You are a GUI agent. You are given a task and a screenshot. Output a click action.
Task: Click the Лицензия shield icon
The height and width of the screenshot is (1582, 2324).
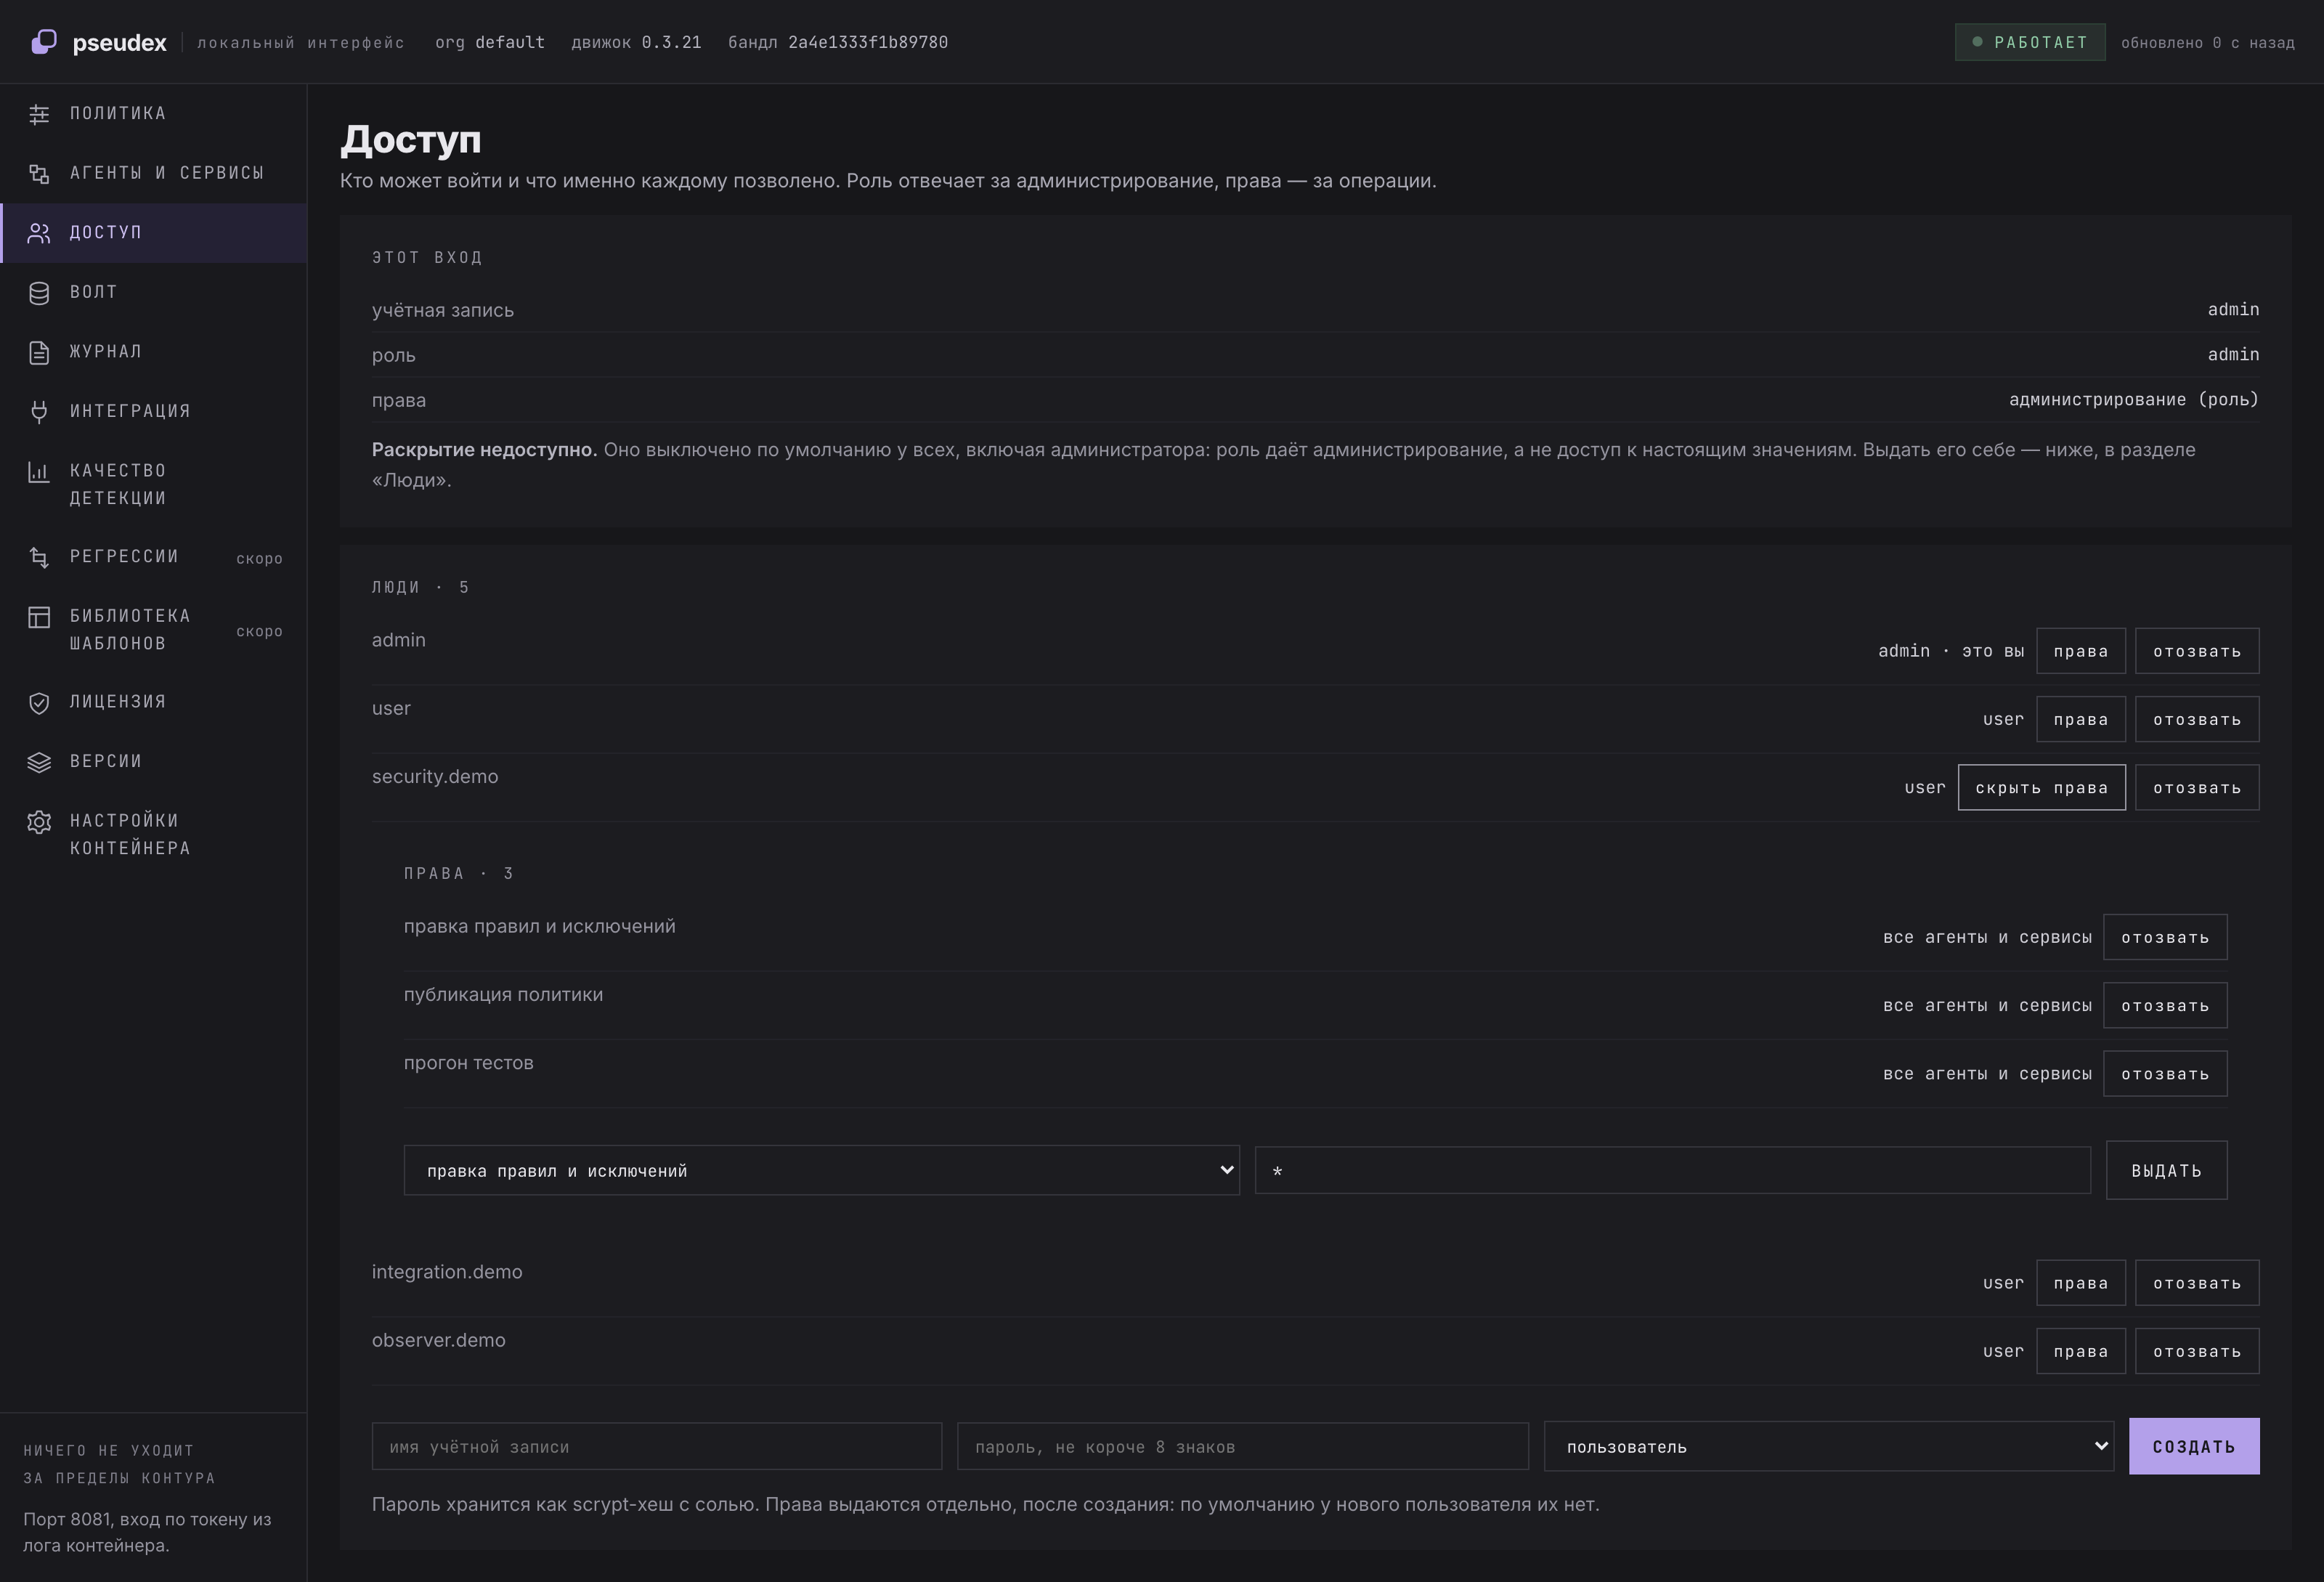tap(39, 703)
